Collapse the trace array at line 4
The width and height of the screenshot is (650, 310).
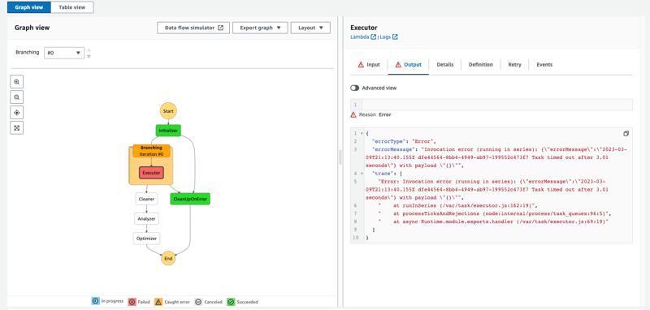click(362, 174)
